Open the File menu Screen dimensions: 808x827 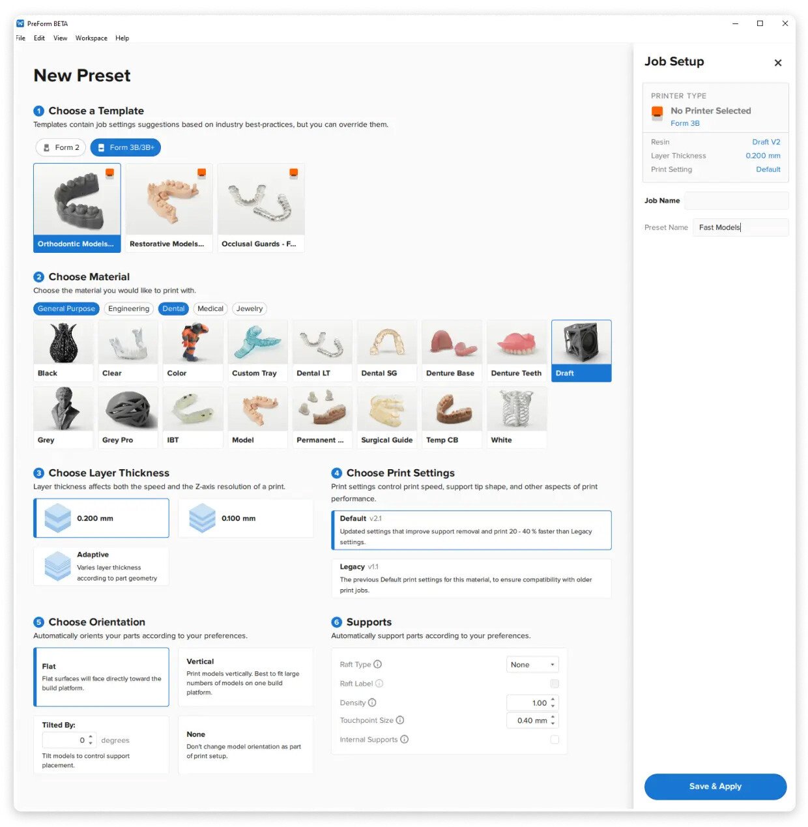(x=20, y=38)
